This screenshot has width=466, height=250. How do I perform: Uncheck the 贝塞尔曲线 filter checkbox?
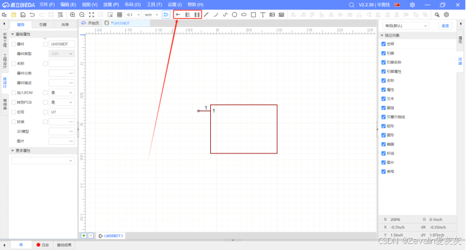click(383, 117)
